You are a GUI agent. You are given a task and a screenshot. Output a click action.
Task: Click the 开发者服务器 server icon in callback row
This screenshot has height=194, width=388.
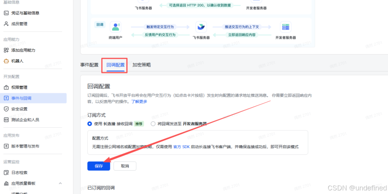point(286,27)
